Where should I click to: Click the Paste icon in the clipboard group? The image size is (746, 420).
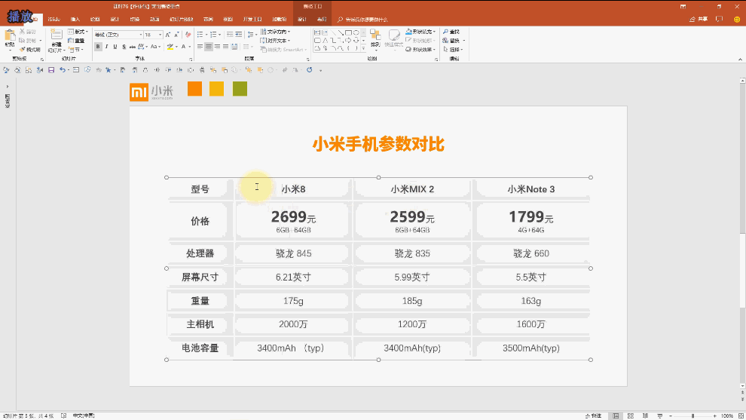10,38
